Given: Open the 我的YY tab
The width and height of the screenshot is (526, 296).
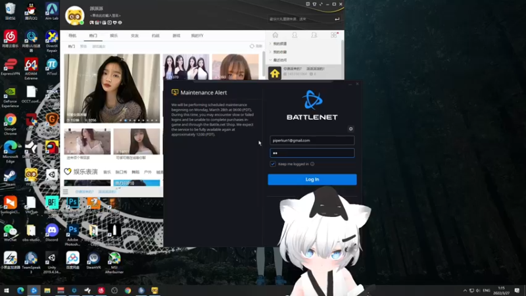Looking at the screenshot, I should [x=197, y=36].
